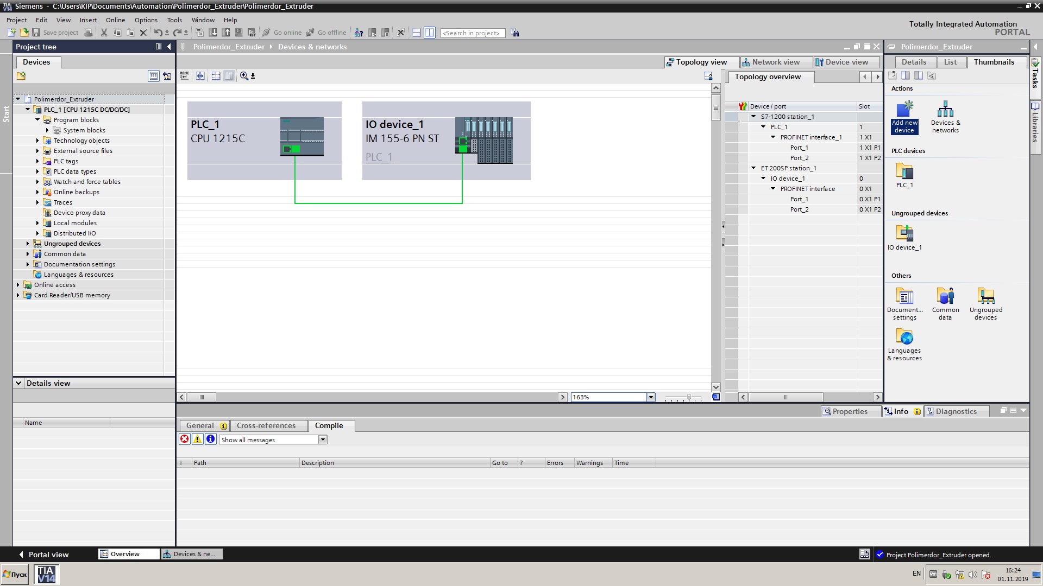Collapse the Project tree panel arrow
This screenshot has width=1043, height=586.
click(x=169, y=47)
